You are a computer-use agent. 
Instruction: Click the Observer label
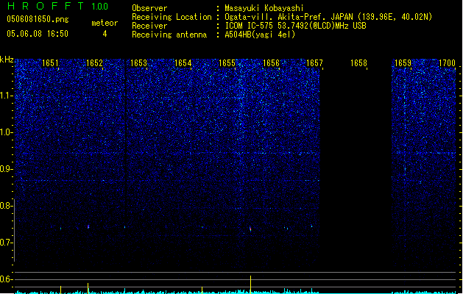click(x=149, y=8)
